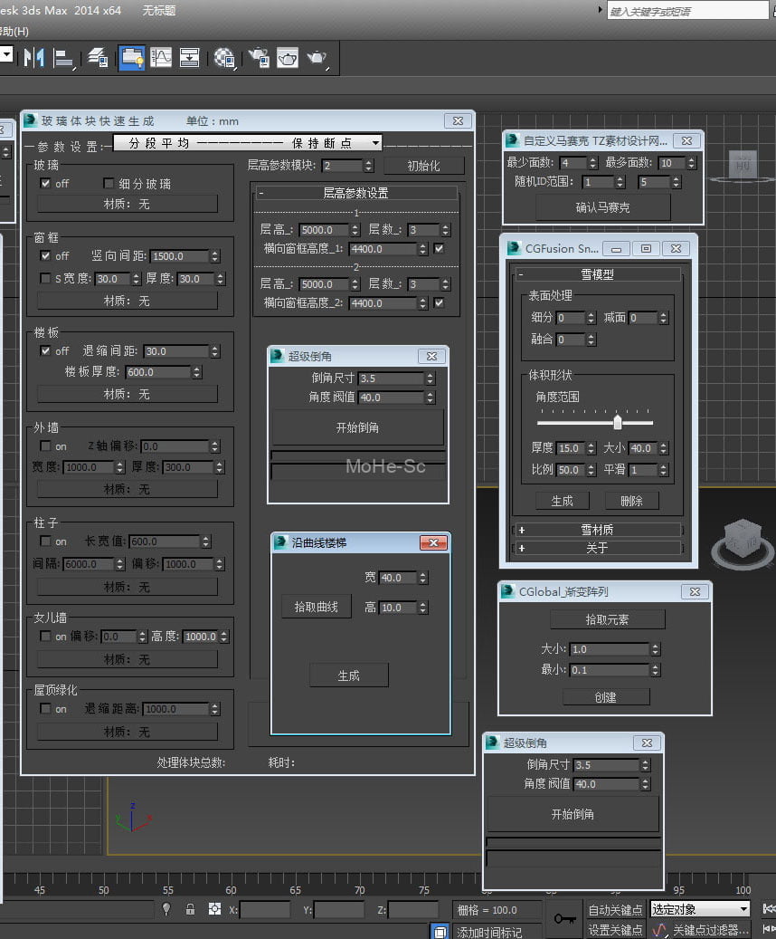The width and height of the screenshot is (776, 939).
Task: Open the 选定对象 dropdown near Auto Key
Action: (699, 908)
